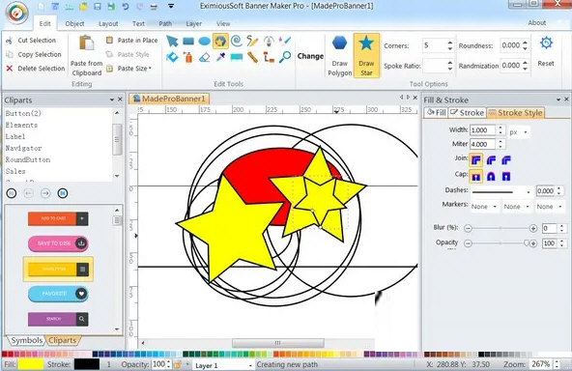Choose the second round Join style
572x371 pixels.
pyautogui.click(x=491, y=159)
